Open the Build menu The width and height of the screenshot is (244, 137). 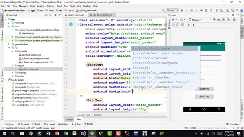[x=59, y=6]
